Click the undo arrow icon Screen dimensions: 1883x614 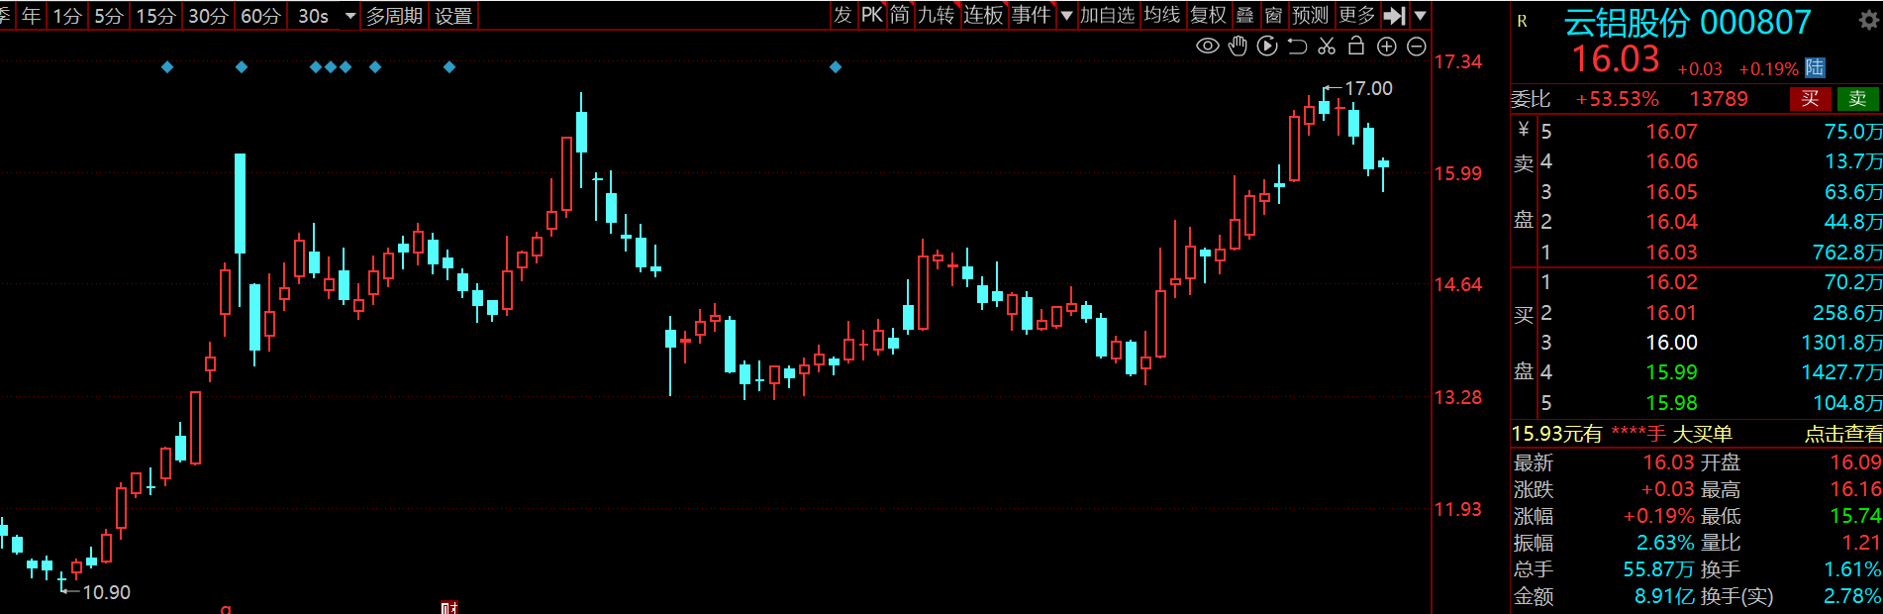pyautogui.click(x=1297, y=46)
